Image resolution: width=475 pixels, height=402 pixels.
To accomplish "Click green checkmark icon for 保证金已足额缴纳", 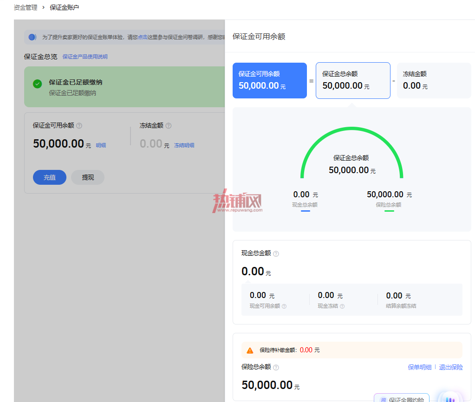I will pos(37,84).
